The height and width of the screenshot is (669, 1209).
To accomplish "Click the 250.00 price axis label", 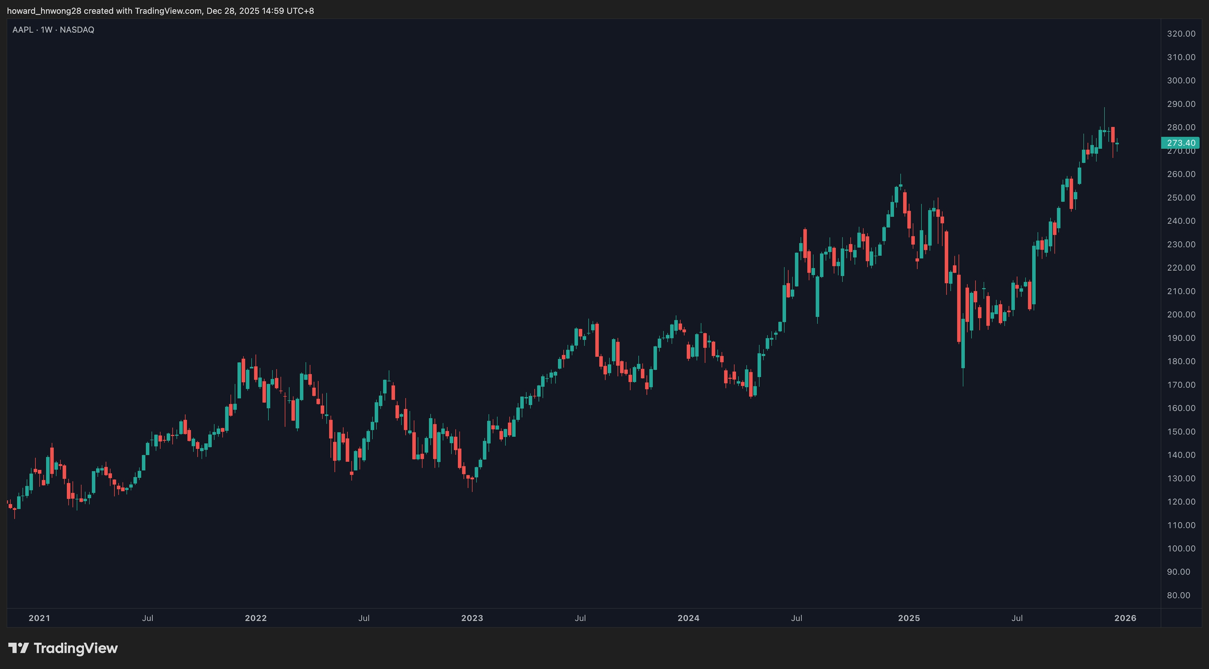I will point(1181,197).
